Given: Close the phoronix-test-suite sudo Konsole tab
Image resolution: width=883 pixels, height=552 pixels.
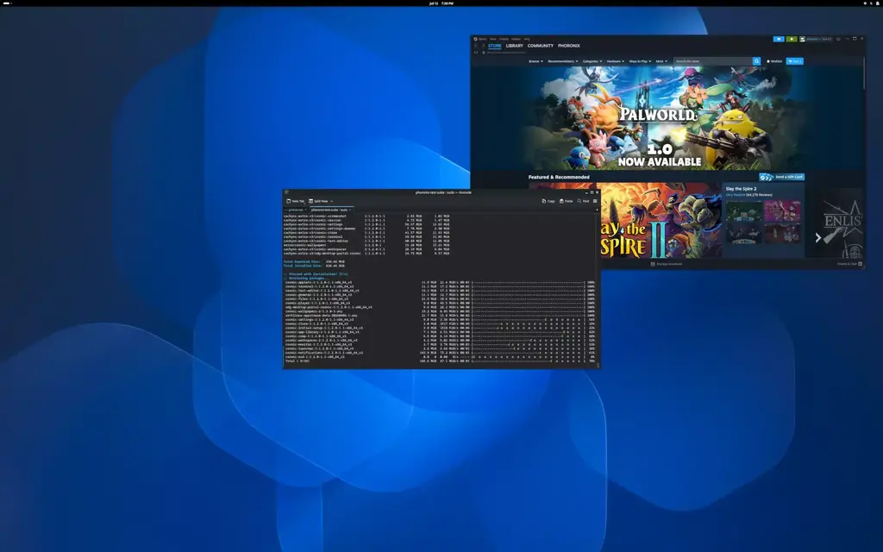Looking at the screenshot, I should [x=350, y=210].
